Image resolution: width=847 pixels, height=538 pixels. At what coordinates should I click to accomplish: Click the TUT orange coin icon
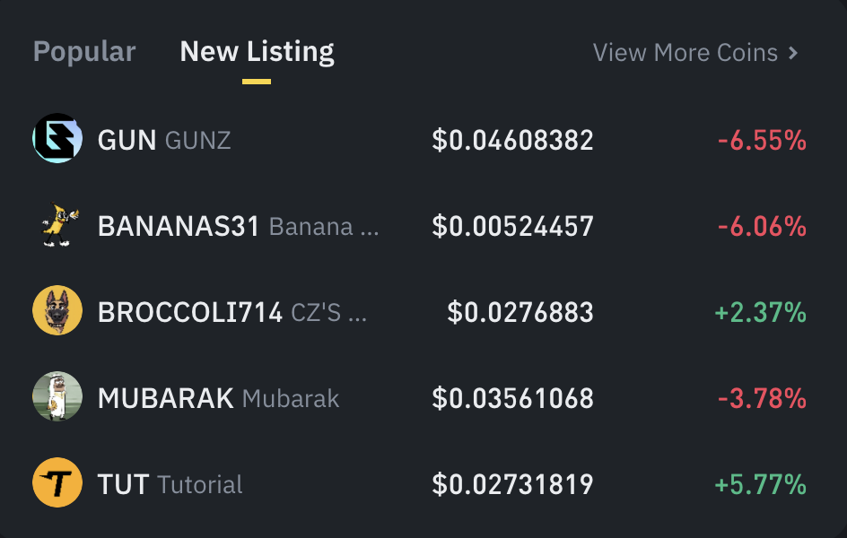point(57,482)
